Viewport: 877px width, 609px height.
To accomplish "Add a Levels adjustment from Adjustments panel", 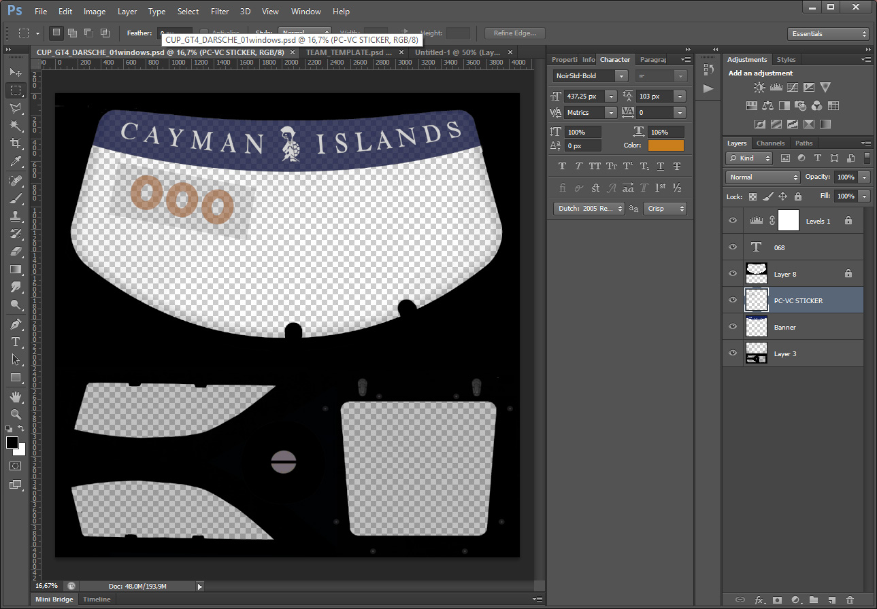I will pos(776,87).
